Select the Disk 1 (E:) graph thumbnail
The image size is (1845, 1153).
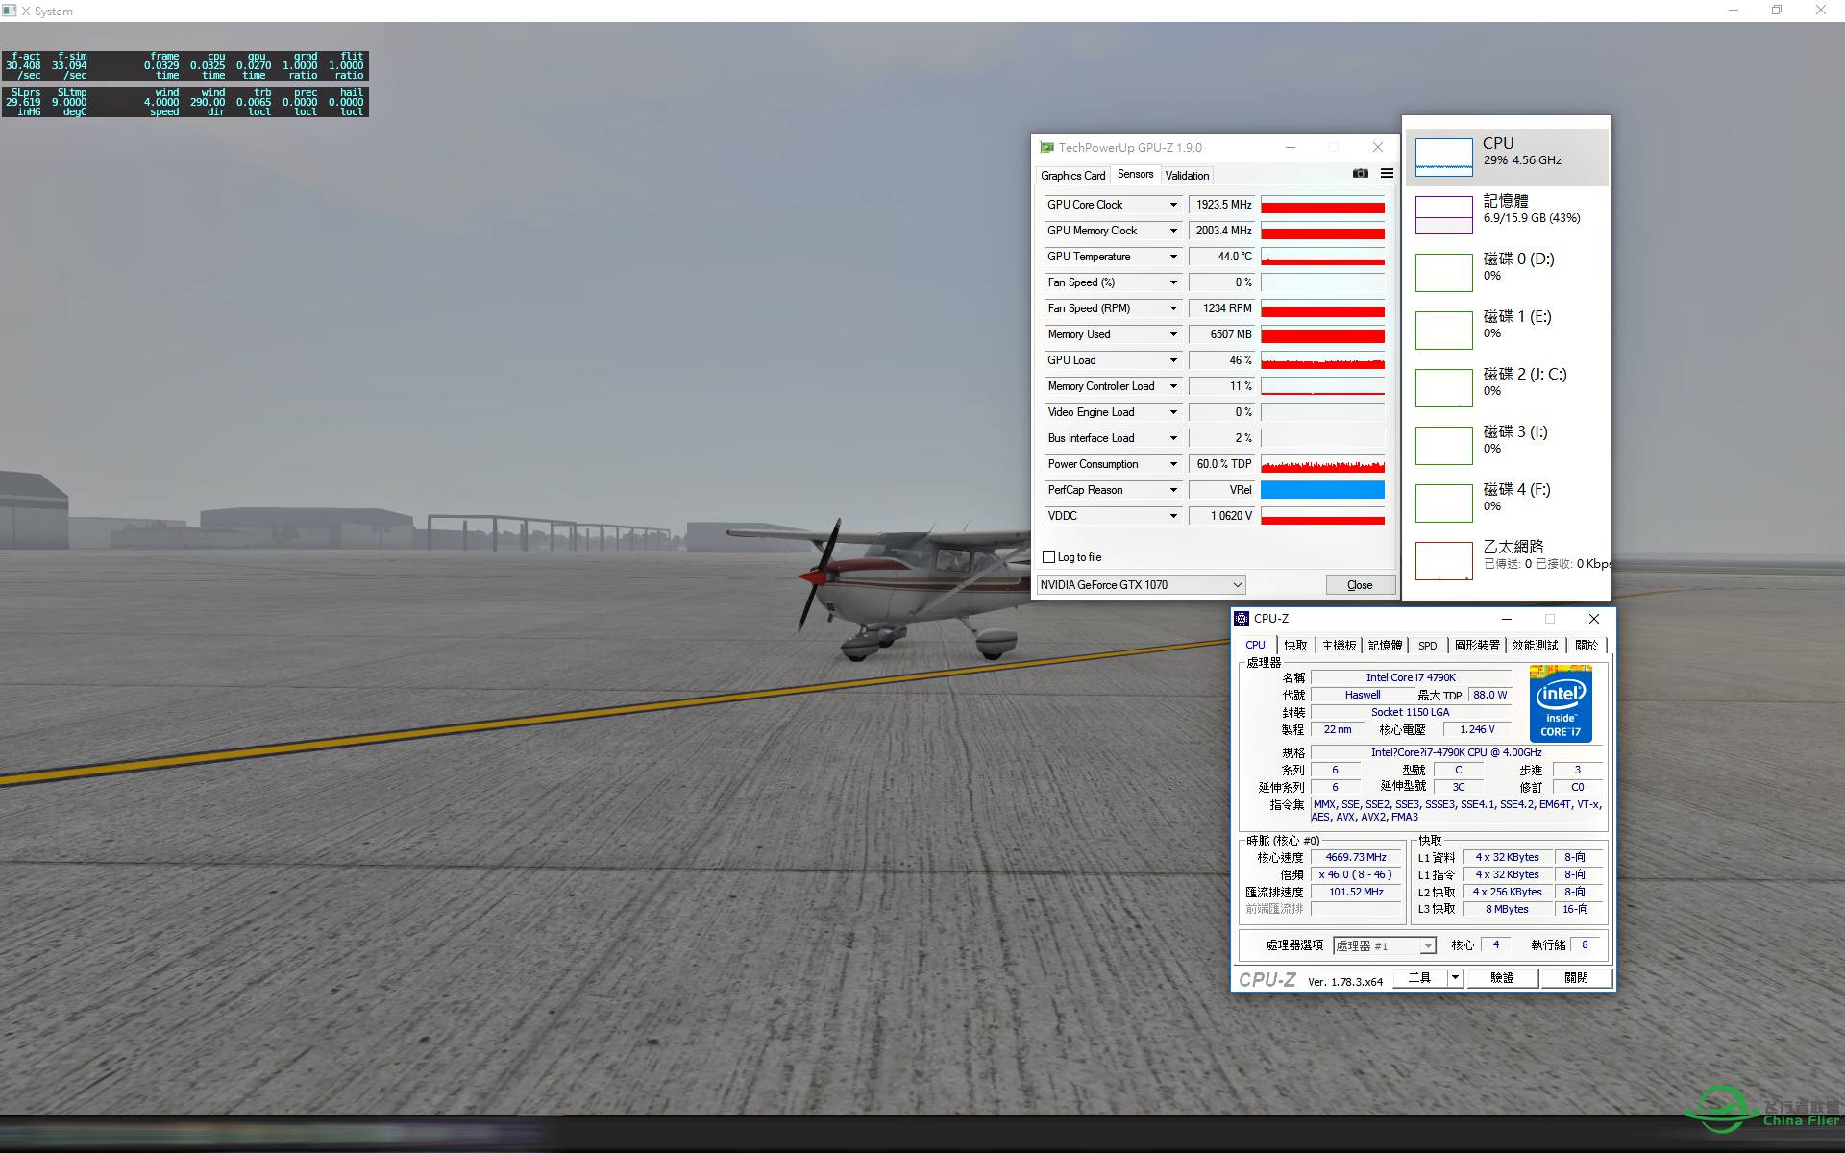pyautogui.click(x=1443, y=331)
